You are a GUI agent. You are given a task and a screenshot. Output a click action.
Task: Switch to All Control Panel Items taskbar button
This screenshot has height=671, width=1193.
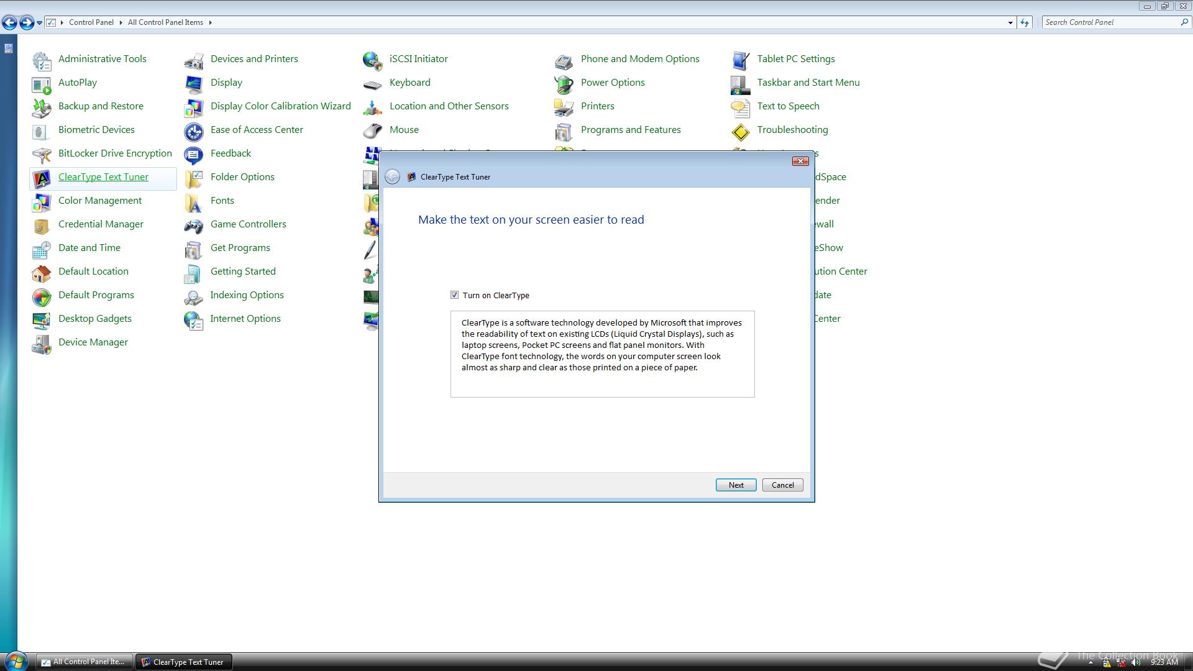coord(85,662)
